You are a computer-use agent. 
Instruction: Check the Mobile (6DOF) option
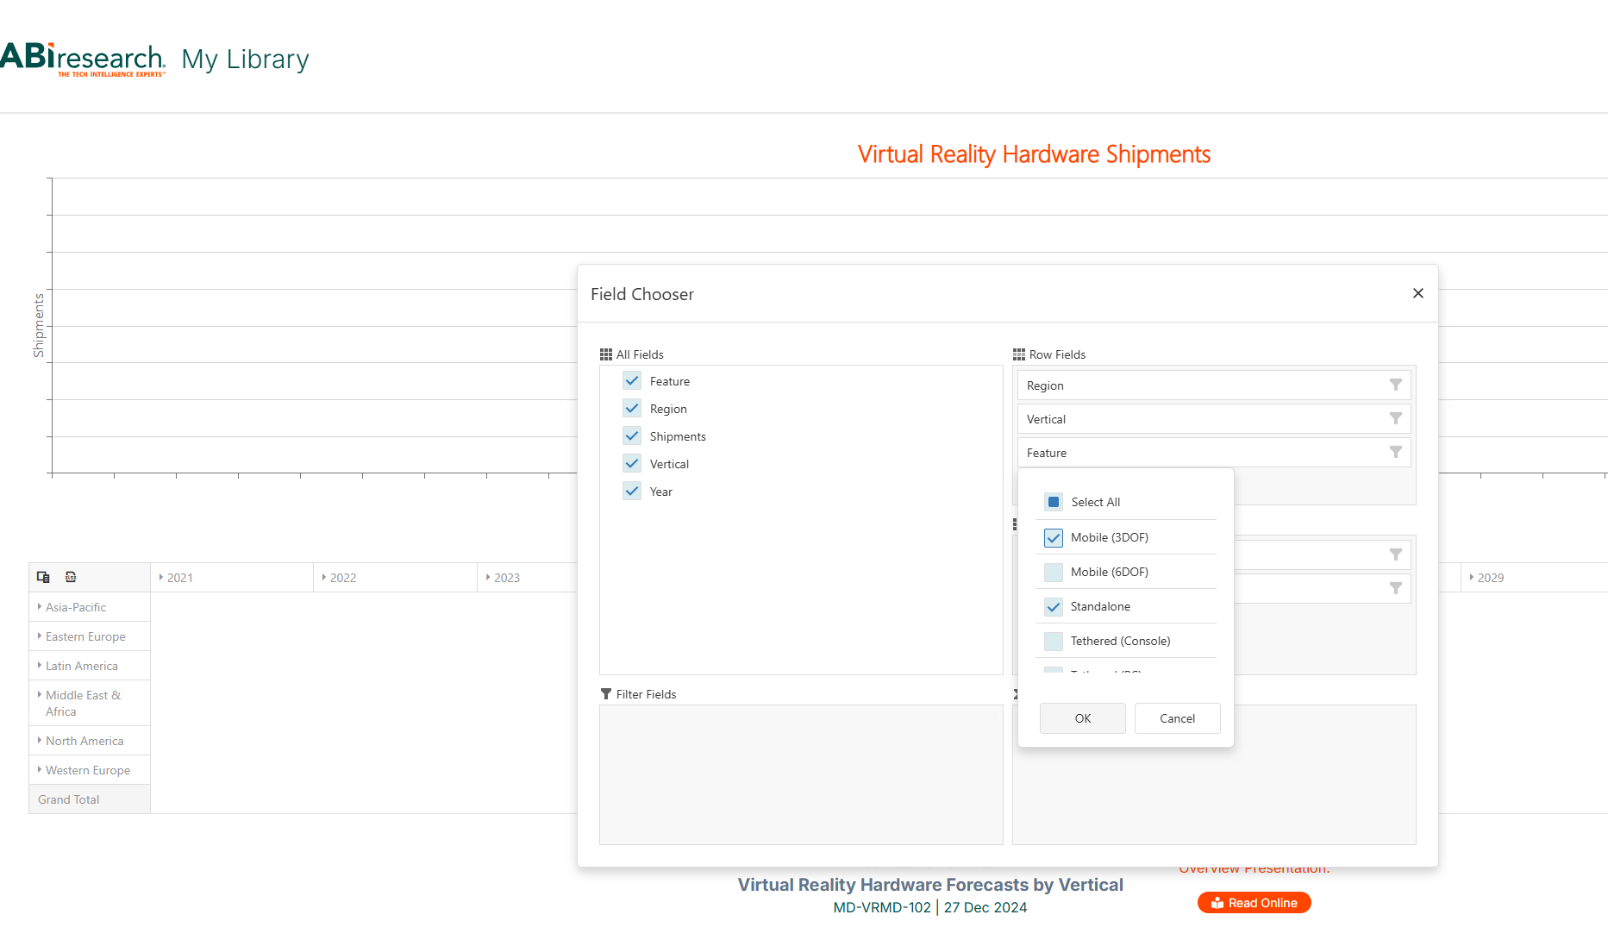pyautogui.click(x=1054, y=572)
